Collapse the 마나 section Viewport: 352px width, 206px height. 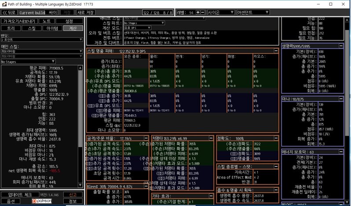(341, 99)
